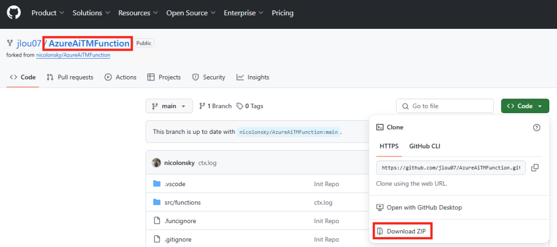Screen dimensions: 557x247
Task: Select the HTTPS clone tab
Action: (x=389, y=146)
